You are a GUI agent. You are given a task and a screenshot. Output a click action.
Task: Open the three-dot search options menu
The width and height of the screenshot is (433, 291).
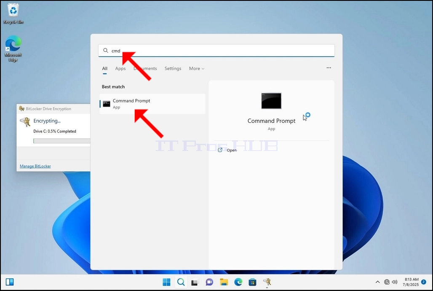pos(329,68)
